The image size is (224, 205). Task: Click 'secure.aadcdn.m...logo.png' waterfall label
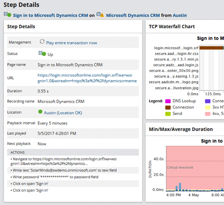(174, 82)
